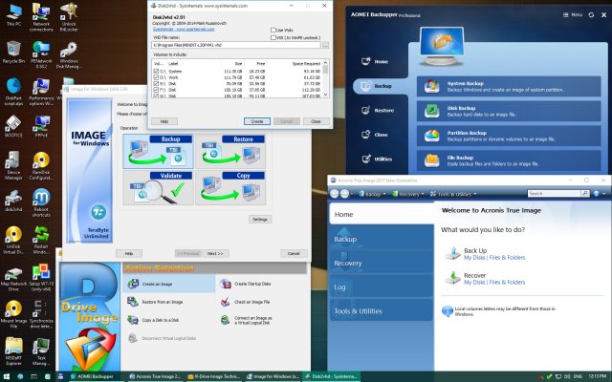
Task: Browse for VHD file with ... button
Action: pyautogui.click(x=325, y=45)
